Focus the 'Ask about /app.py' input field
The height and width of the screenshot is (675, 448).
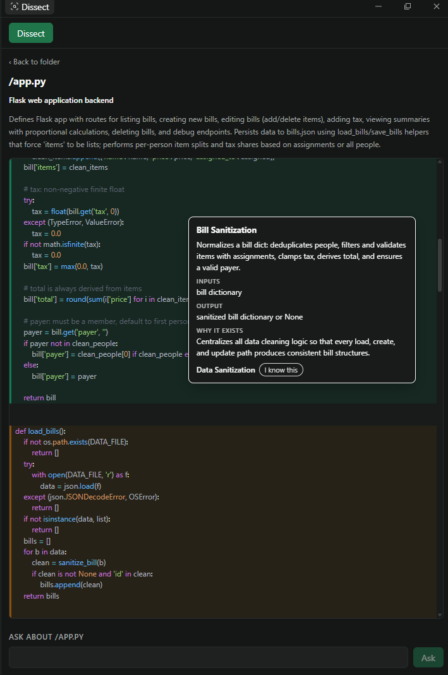click(208, 657)
